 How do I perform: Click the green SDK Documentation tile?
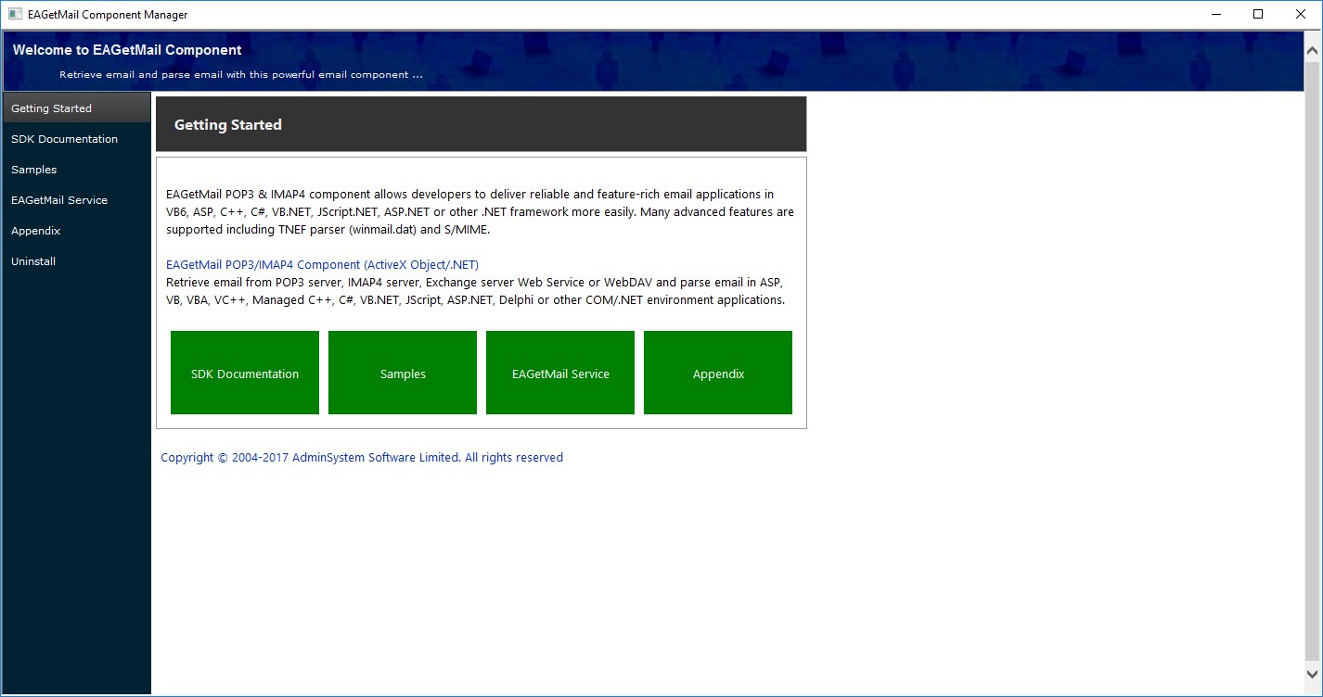coord(245,373)
